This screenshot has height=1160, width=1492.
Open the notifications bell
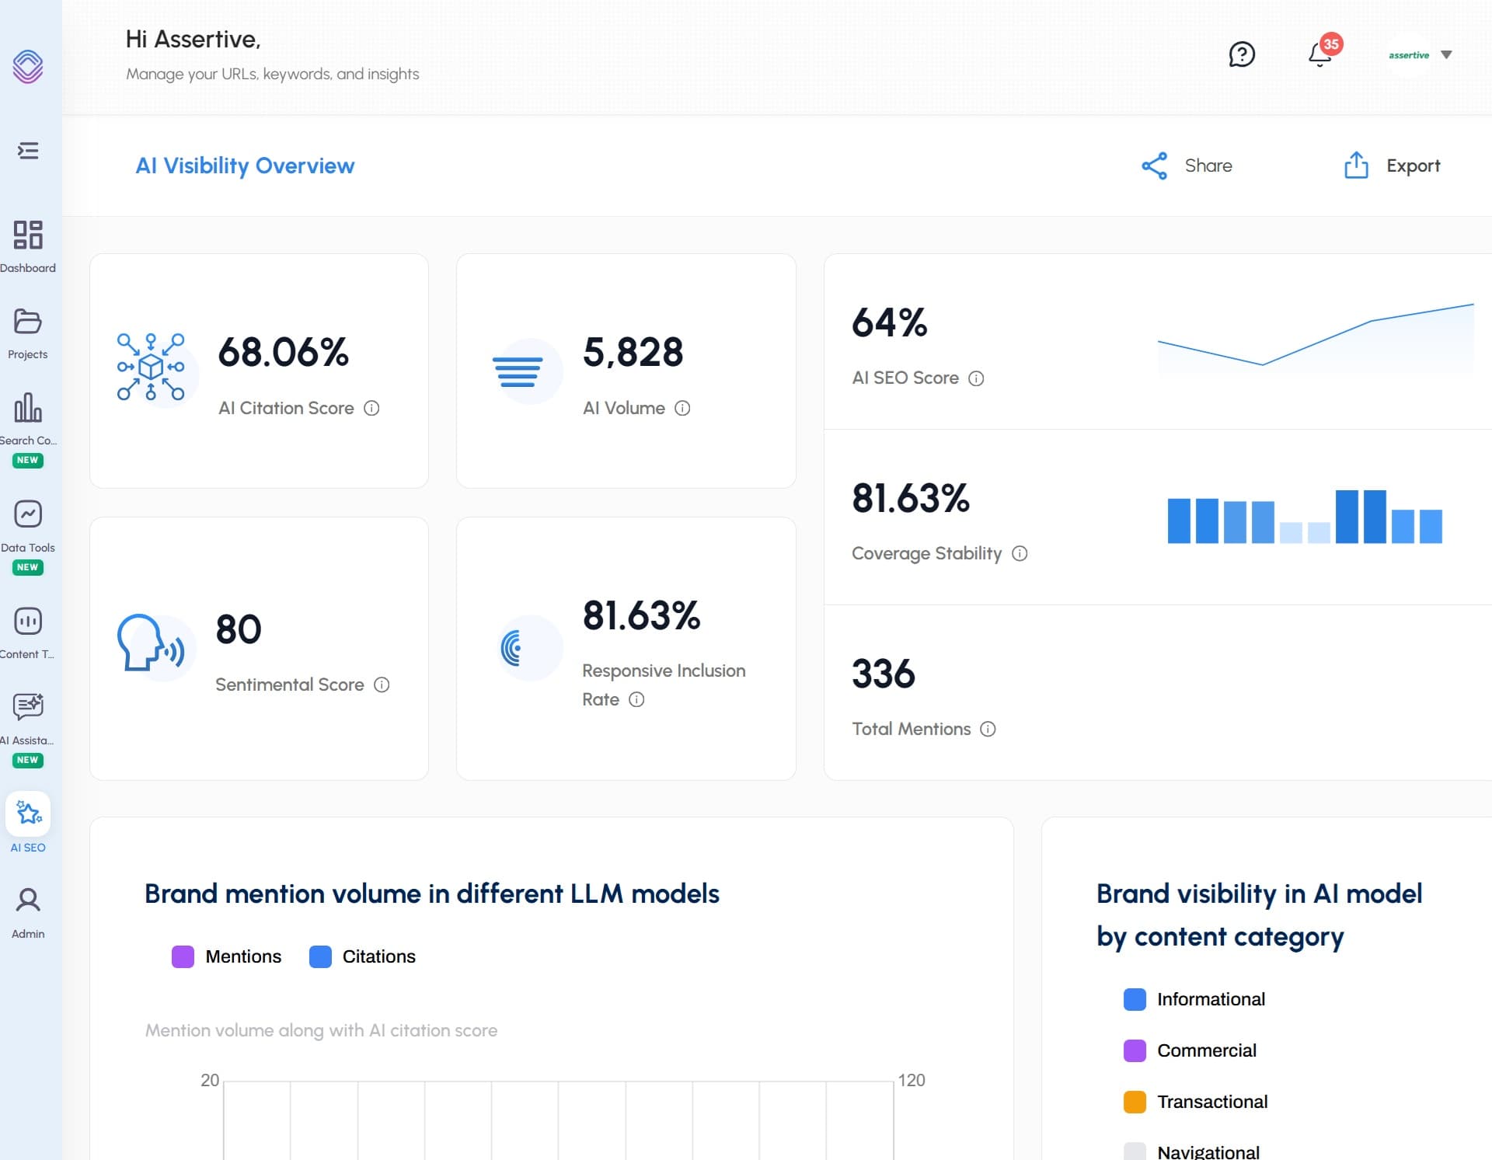[1319, 55]
